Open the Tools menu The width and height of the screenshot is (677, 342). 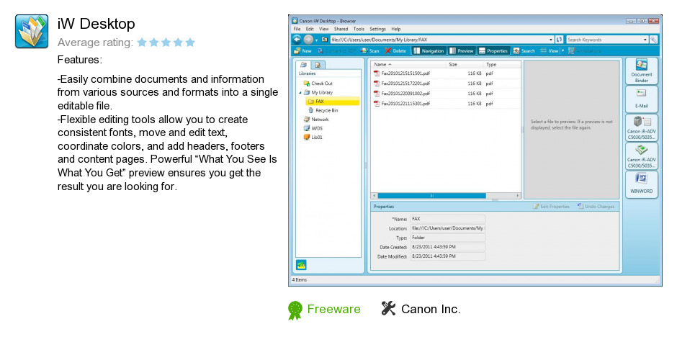tap(359, 29)
